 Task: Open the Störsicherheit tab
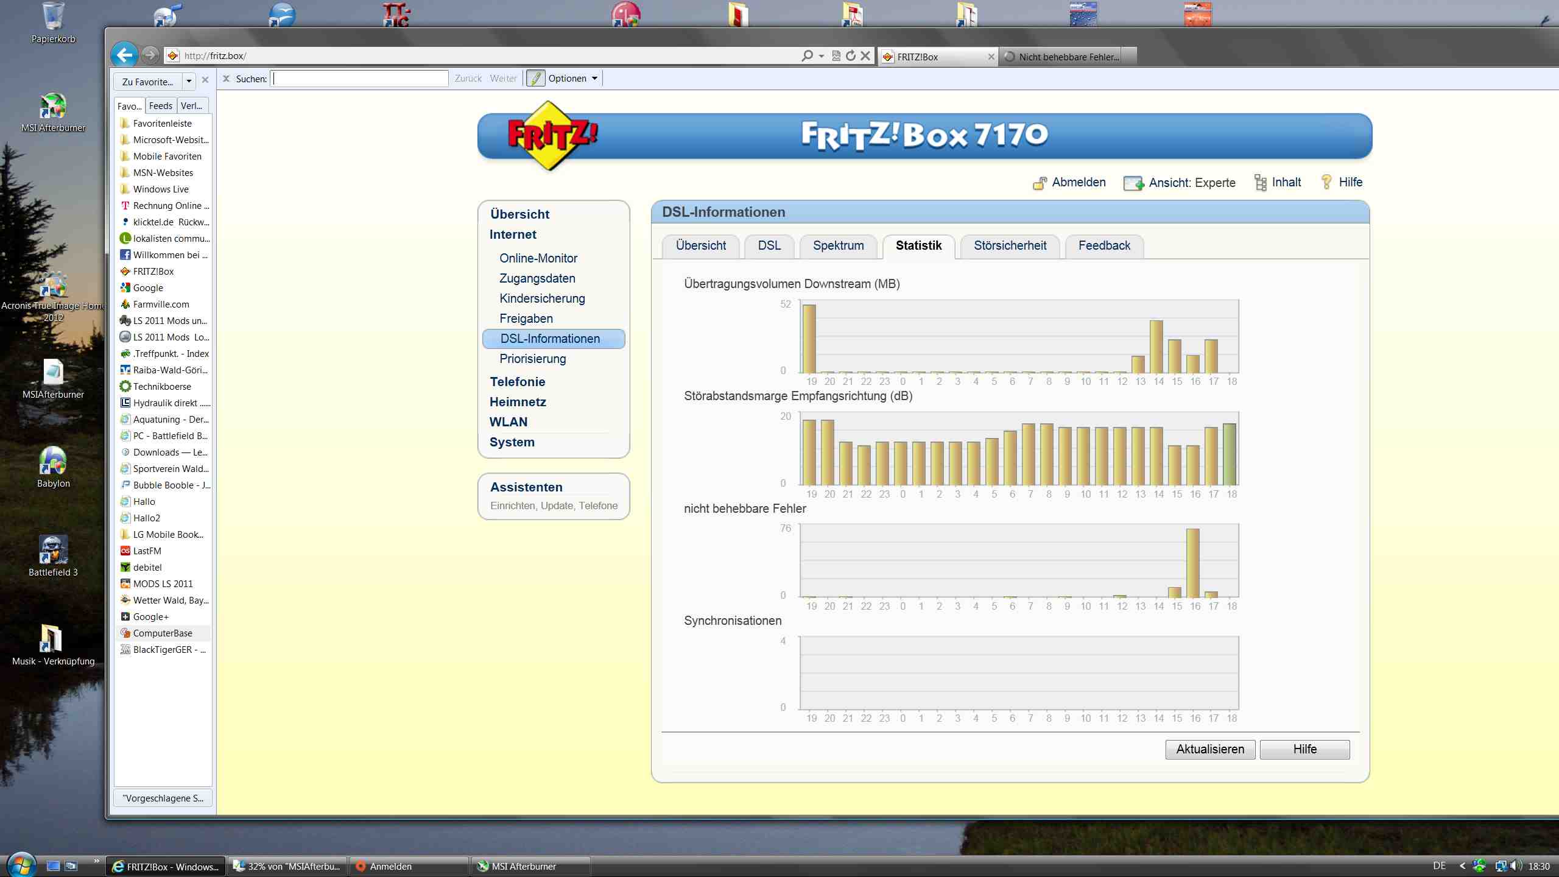coord(1010,245)
